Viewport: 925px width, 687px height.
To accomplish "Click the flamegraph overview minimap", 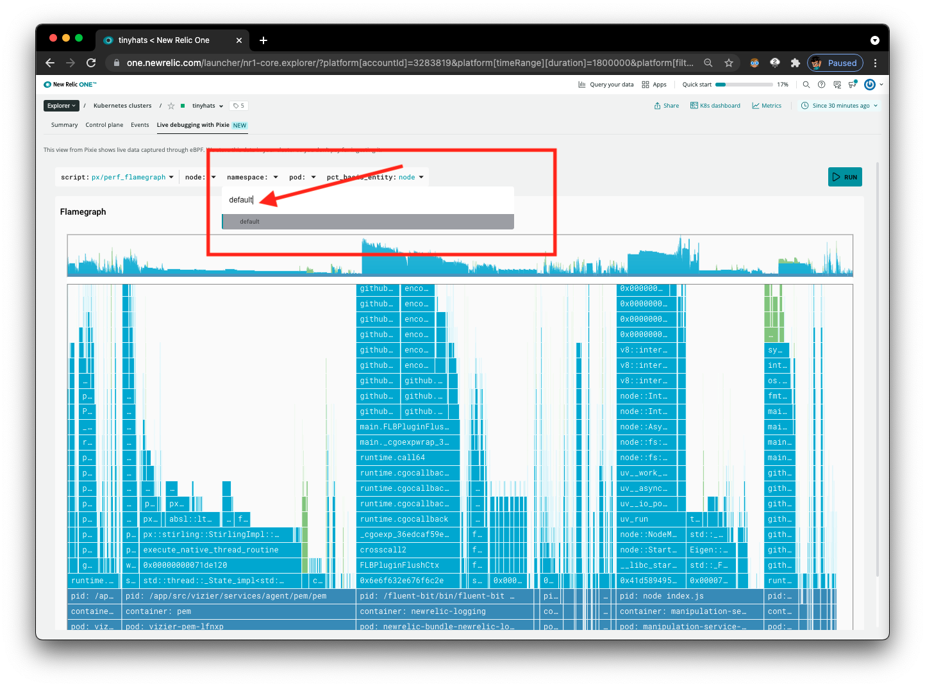I will 460,255.
